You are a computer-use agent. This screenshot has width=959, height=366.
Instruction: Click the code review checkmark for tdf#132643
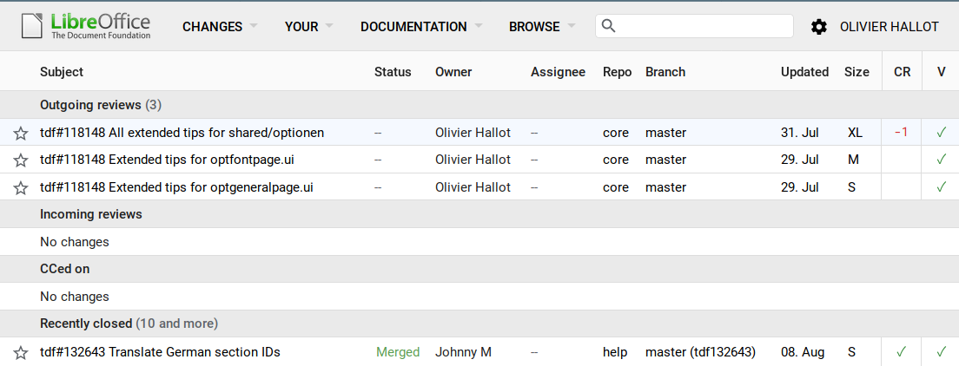(x=902, y=352)
